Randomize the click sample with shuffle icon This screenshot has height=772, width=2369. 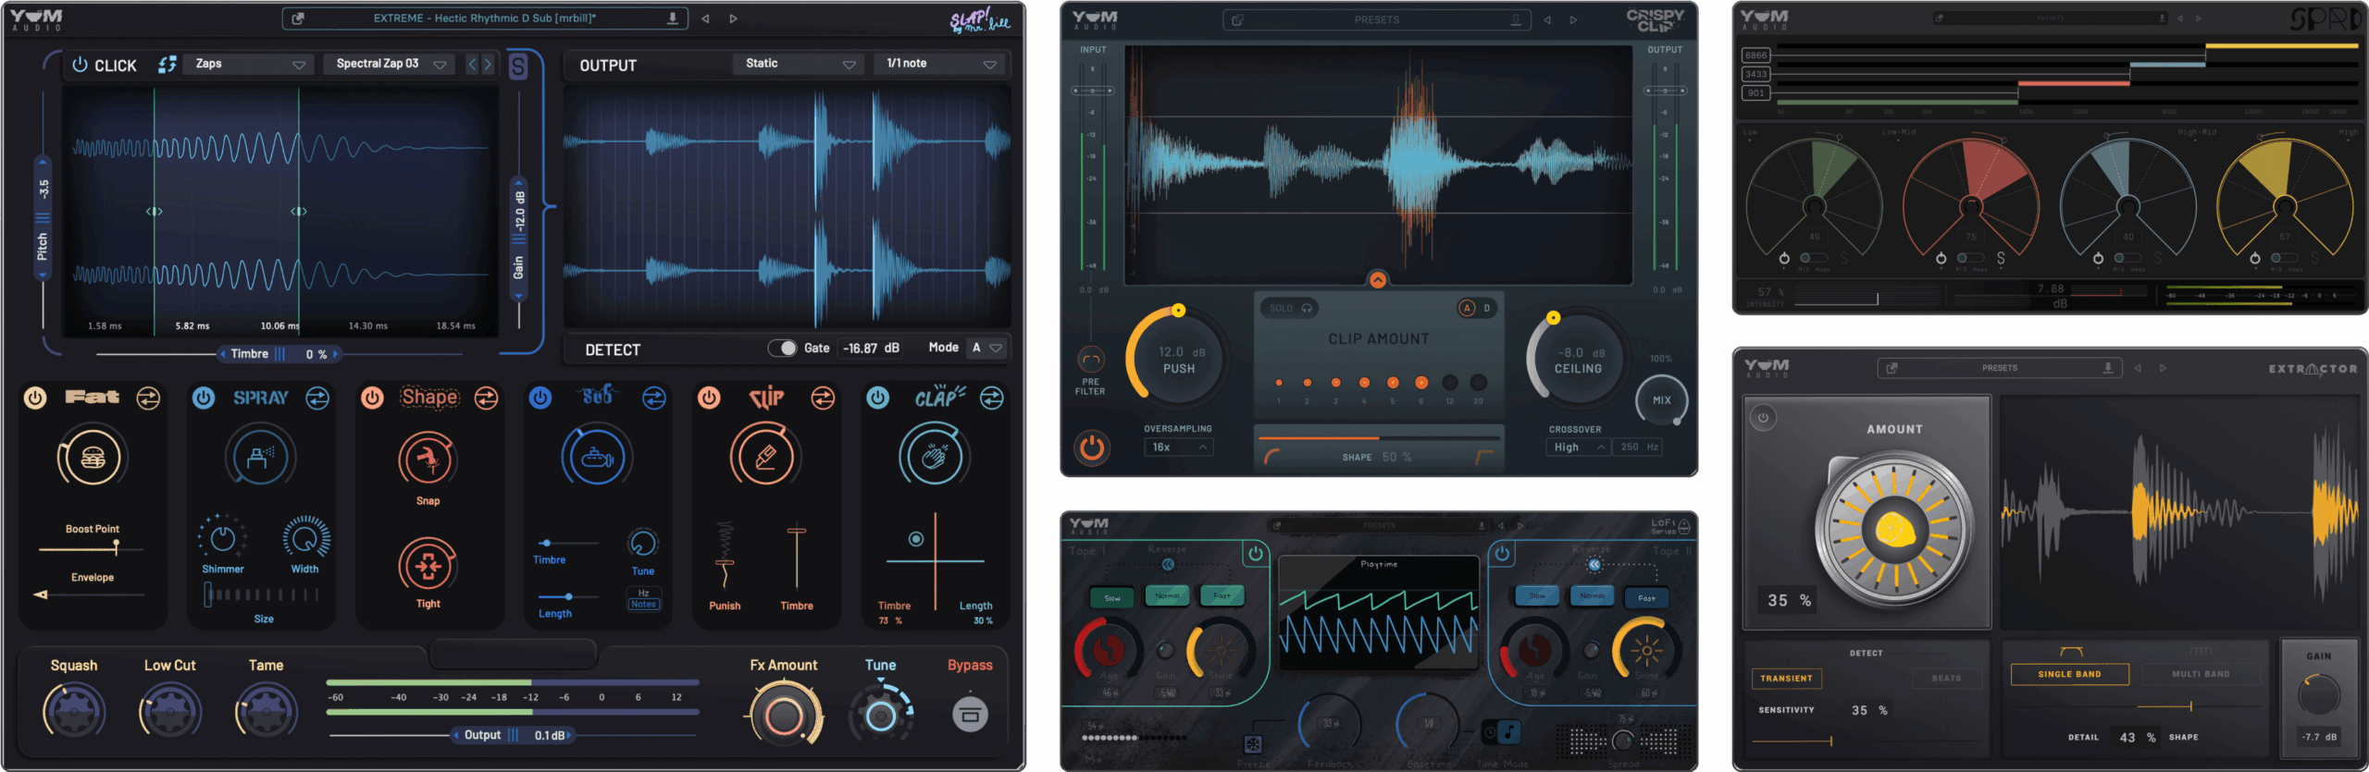click(x=167, y=64)
